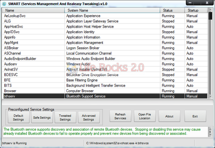Sort by the System Name column header
The width and height of the screenshot is (215, 148).
[112, 10]
